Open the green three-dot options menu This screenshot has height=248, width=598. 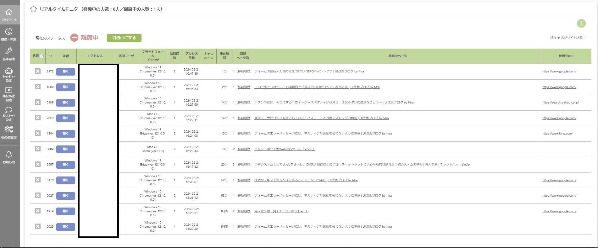(x=581, y=23)
